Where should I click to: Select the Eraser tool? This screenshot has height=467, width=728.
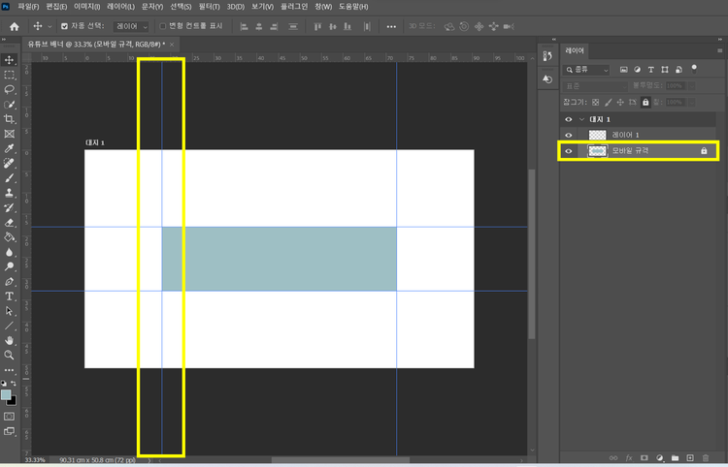[x=10, y=223]
